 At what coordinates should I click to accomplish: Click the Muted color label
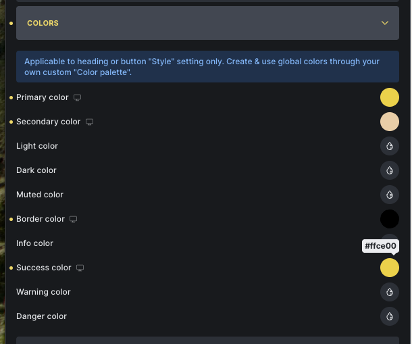click(40, 195)
